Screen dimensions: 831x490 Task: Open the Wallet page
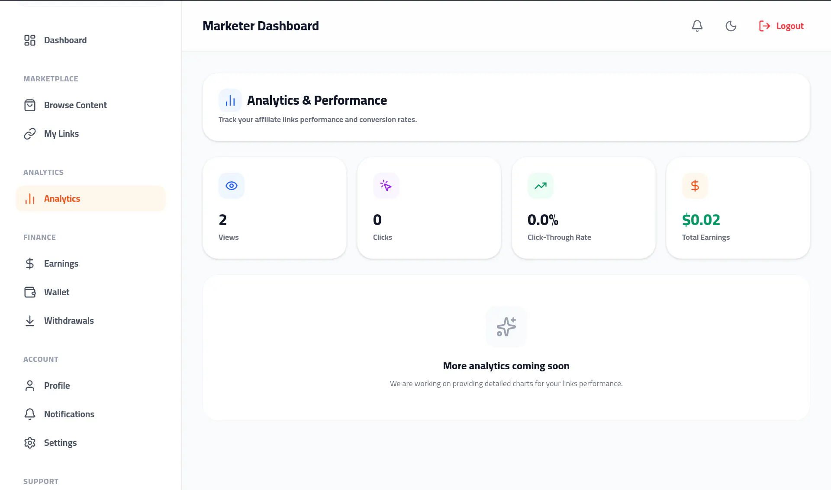pos(91,292)
